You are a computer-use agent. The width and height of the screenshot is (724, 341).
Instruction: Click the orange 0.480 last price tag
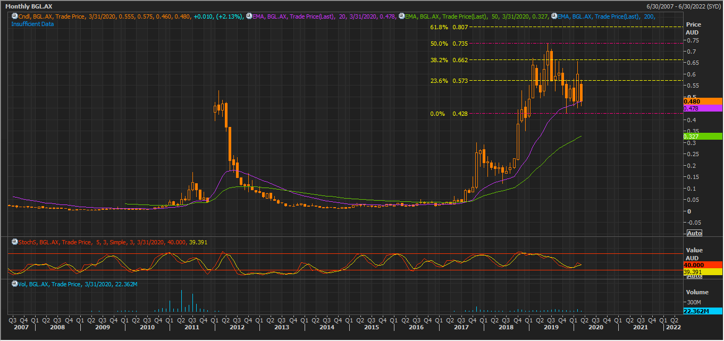[x=703, y=101]
